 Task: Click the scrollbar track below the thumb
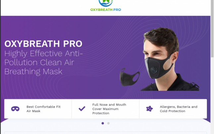click(x=212, y=96)
